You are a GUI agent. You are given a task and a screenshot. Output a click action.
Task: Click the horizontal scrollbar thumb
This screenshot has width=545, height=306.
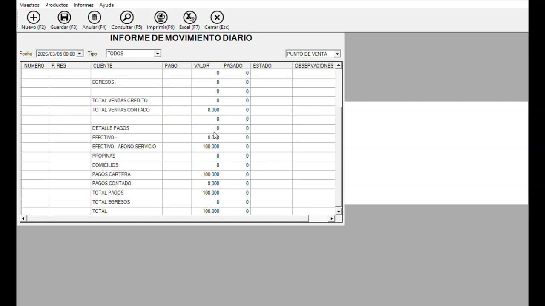(167, 218)
